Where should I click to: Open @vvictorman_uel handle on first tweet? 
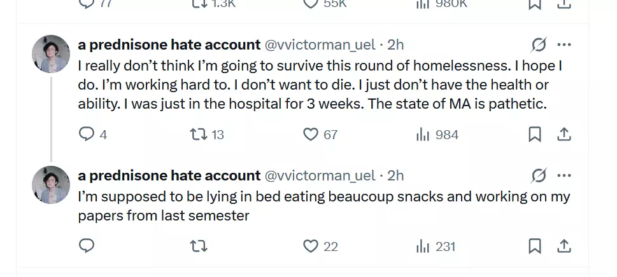[x=320, y=44]
